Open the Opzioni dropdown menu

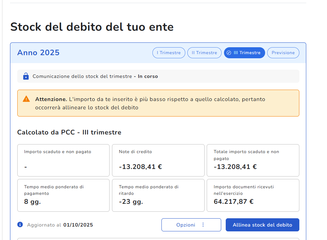point(191,225)
